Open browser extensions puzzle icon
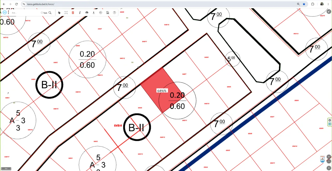This screenshot has width=332, height=171. click(x=313, y=4)
